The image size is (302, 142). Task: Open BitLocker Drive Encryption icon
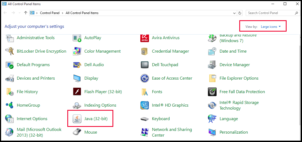[x=9, y=51]
